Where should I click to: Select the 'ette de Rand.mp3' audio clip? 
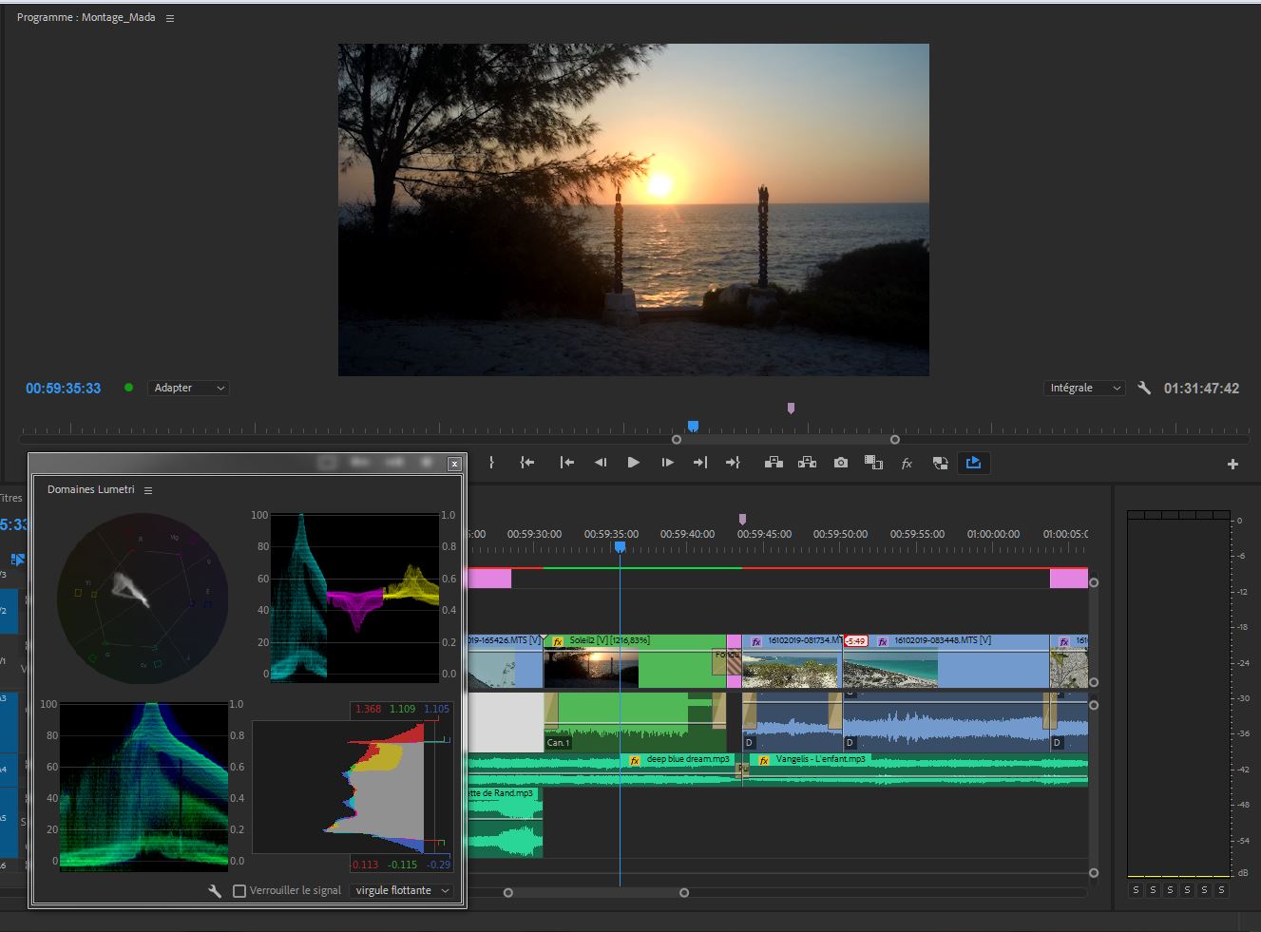point(505,822)
